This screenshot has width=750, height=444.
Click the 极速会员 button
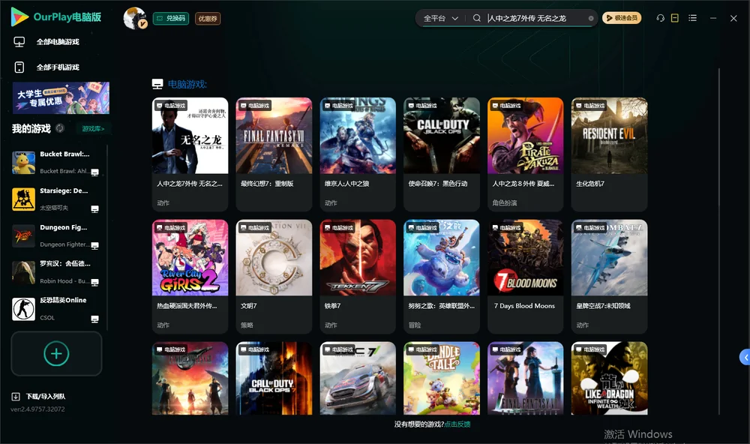click(x=622, y=18)
